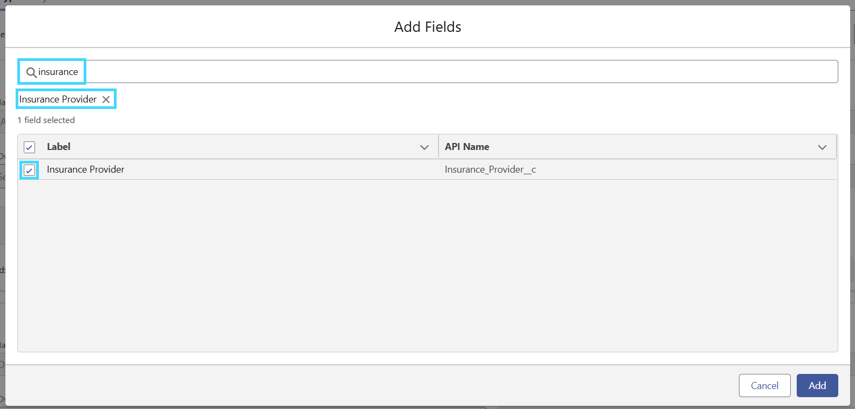Confirm with the Add button
Screen dimensions: 855x409
pyautogui.click(x=817, y=385)
